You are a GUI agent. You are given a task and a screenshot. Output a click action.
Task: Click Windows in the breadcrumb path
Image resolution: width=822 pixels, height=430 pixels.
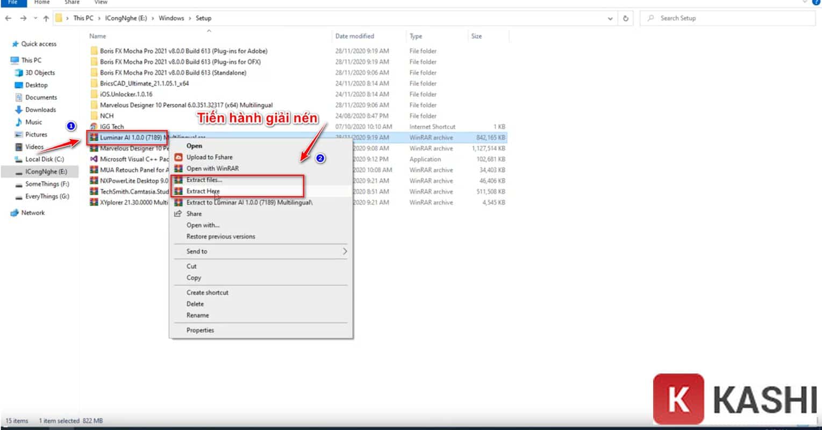(171, 18)
